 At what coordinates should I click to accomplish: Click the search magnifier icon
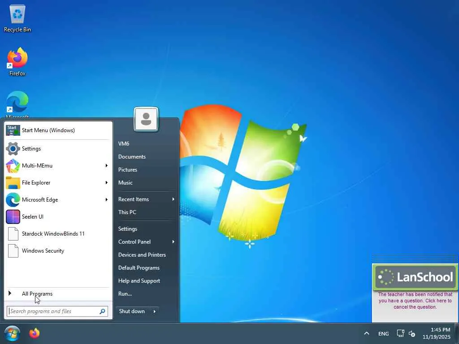tap(102, 311)
